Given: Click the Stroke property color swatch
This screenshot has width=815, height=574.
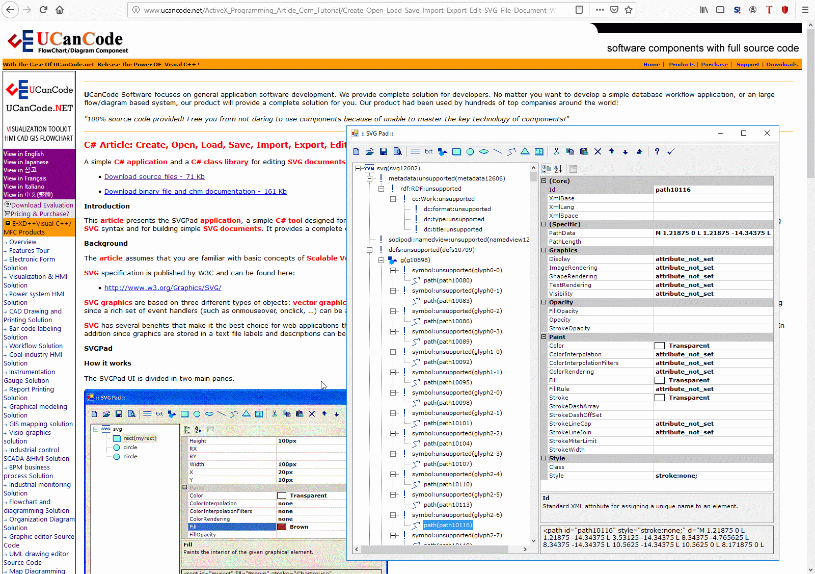Looking at the screenshot, I should (x=660, y=398).
